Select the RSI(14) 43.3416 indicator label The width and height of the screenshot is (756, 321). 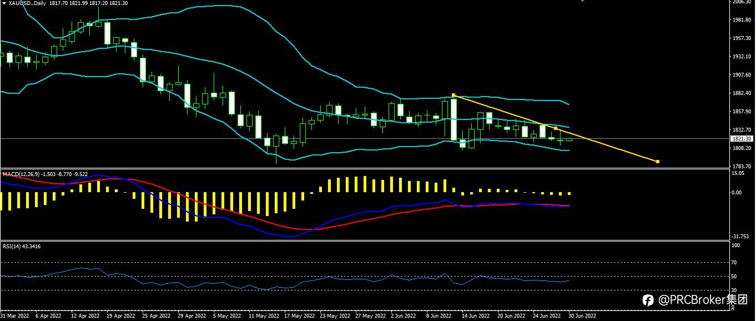tap(22, 246)
